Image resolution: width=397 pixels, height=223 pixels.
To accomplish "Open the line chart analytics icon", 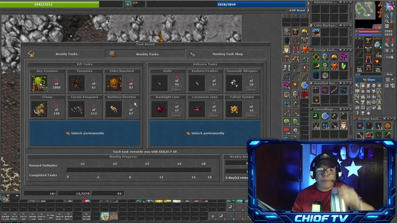I will coord(369,107).
